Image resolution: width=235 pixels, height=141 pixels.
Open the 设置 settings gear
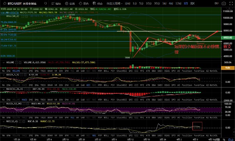click(70, 3)
